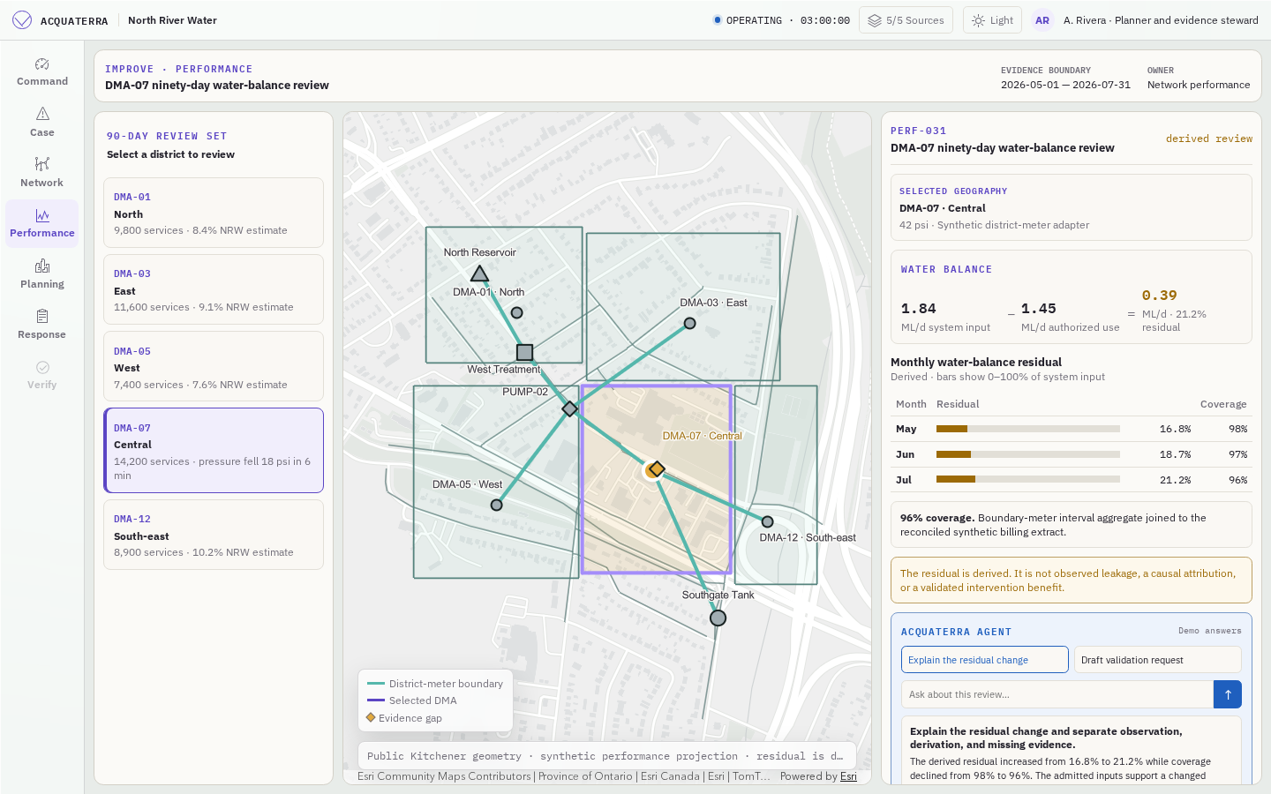Click the West Treatment square marker
1271x794 pixels.
pyautogui.click(x=524, y=352)
